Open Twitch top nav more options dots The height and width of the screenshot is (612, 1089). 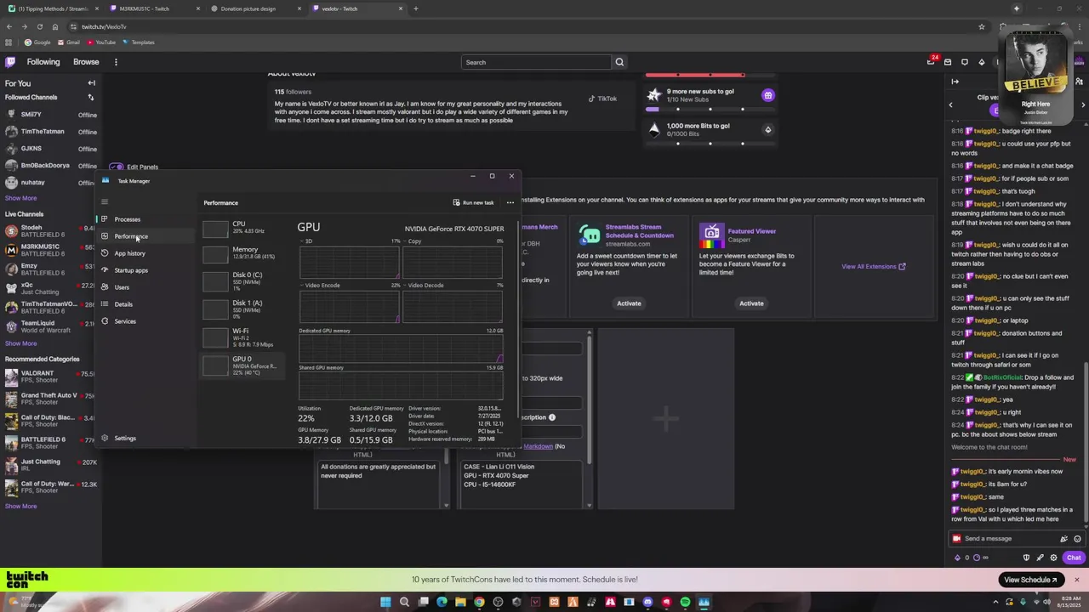(x=116, y=62)
